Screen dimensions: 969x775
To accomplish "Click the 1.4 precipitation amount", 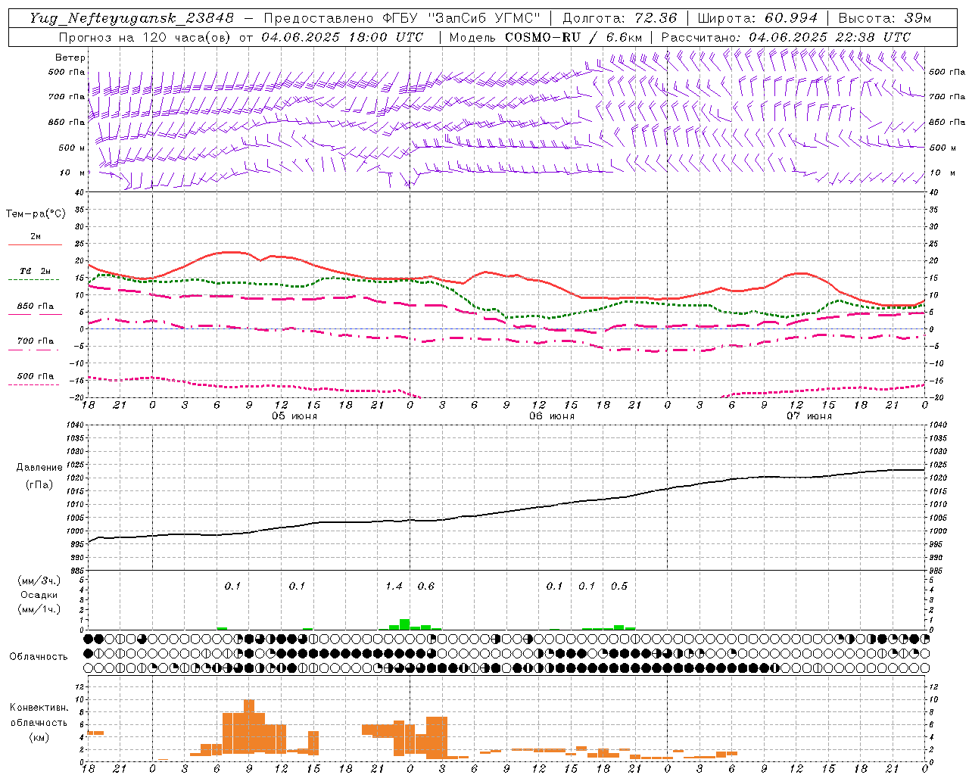I will tap(394, 586).
